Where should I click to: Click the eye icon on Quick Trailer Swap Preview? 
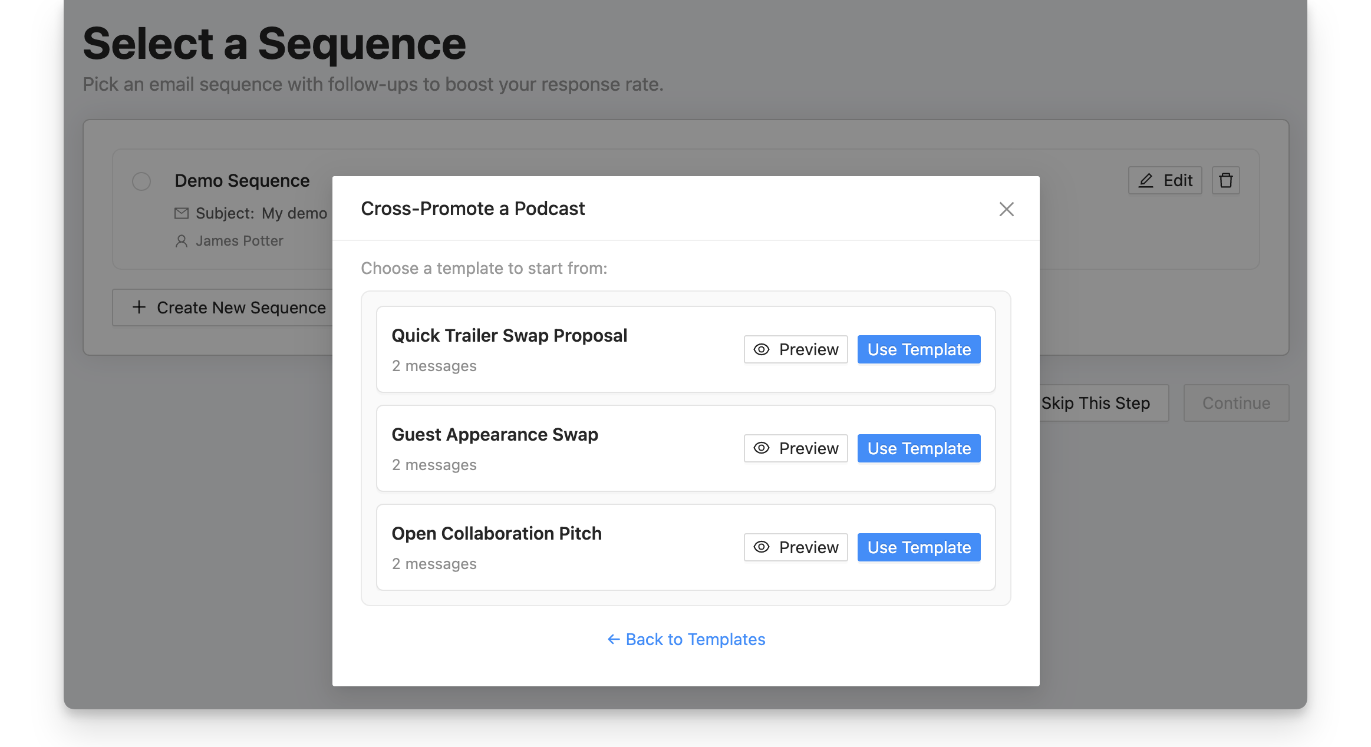pyautogui.click(x=762, y=349)
